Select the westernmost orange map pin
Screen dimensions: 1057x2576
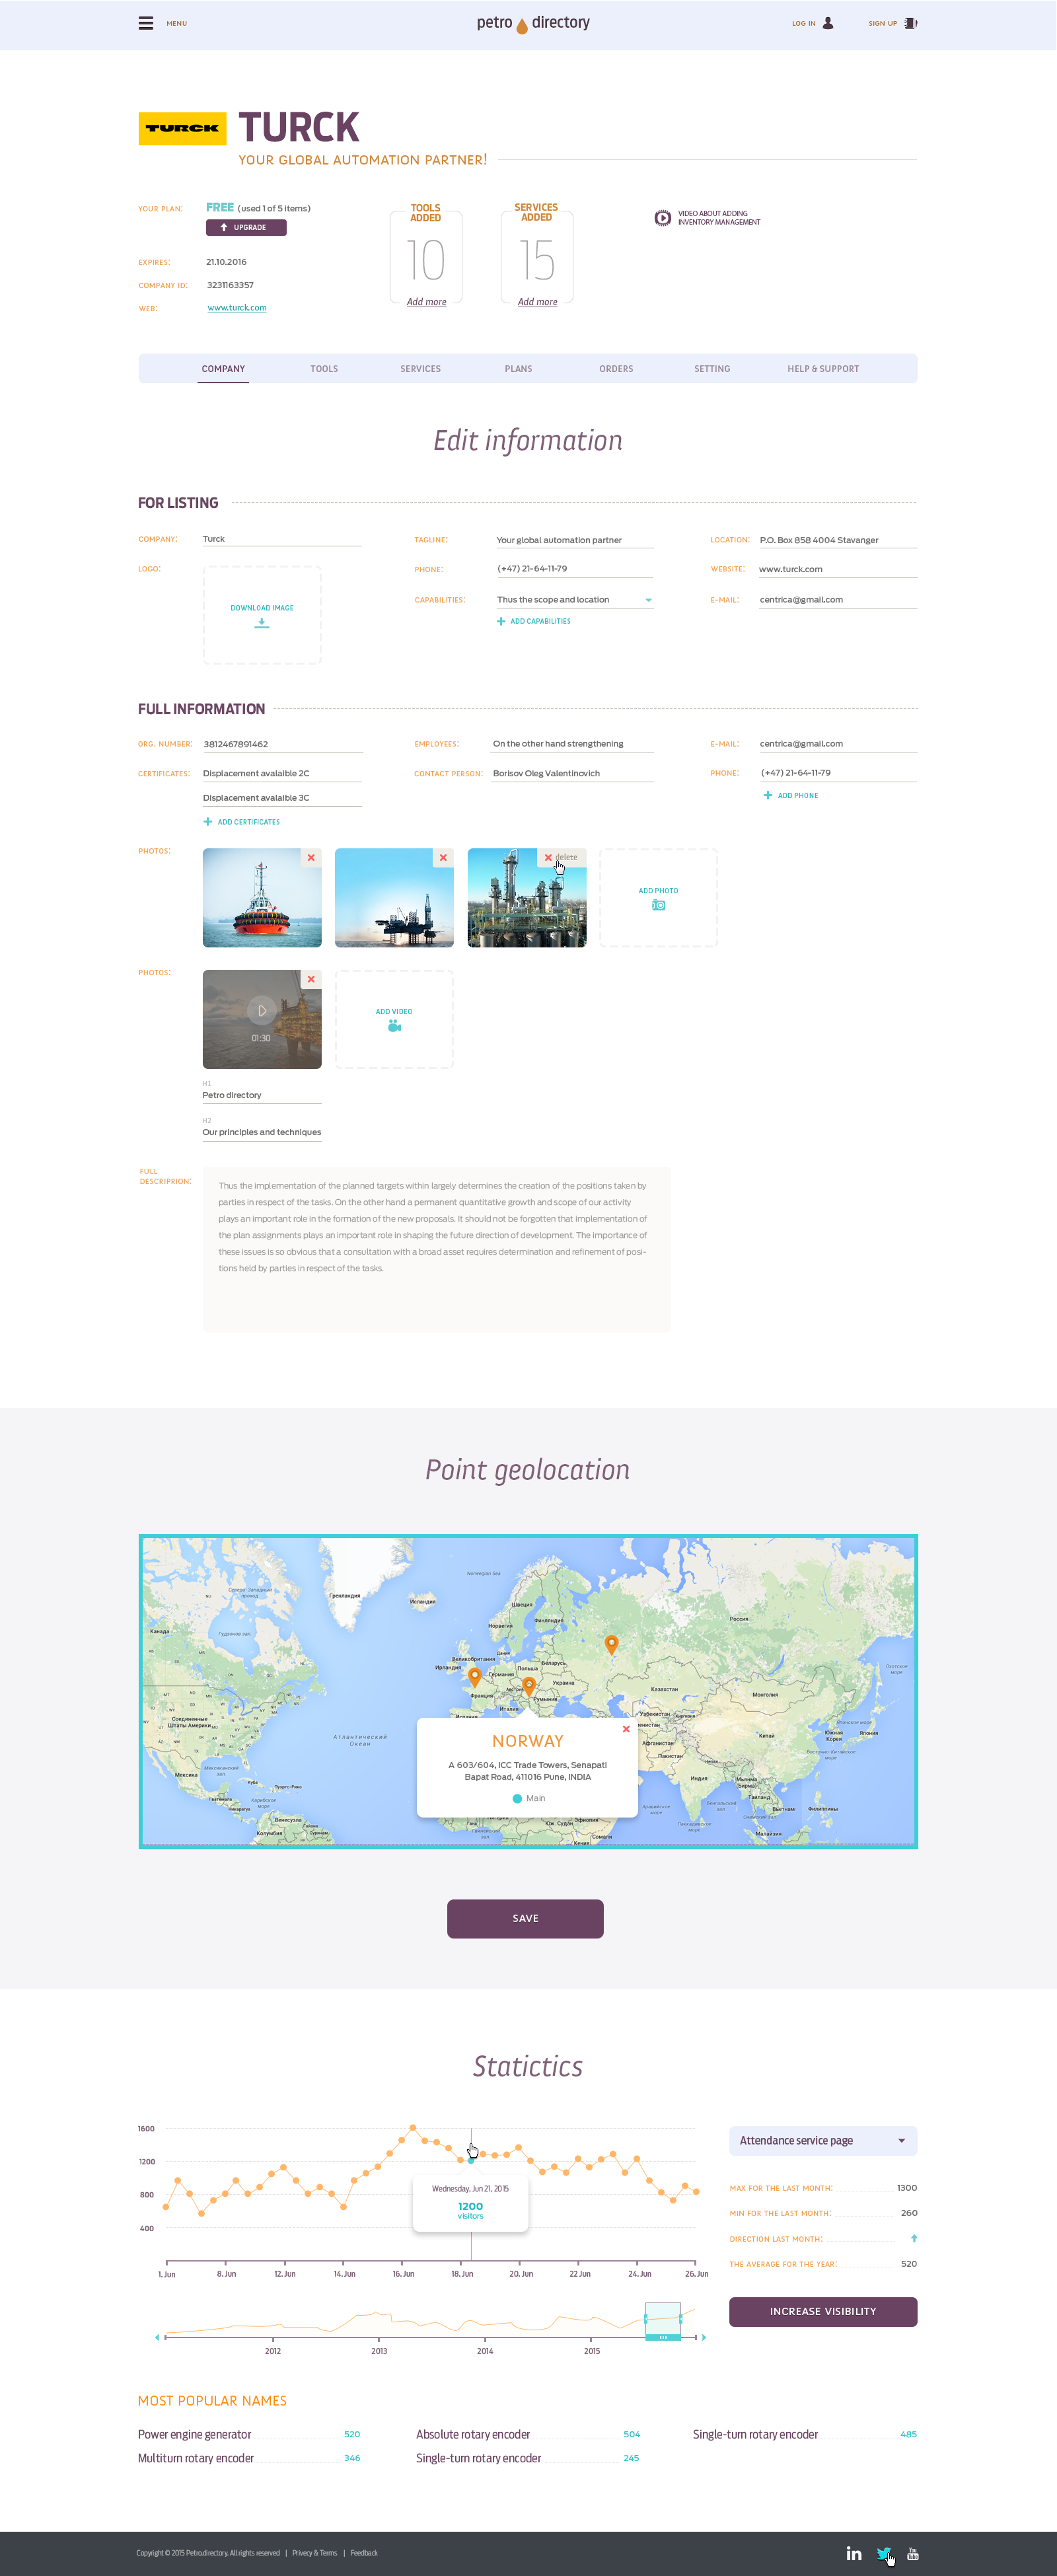(x=475, y=1677)
